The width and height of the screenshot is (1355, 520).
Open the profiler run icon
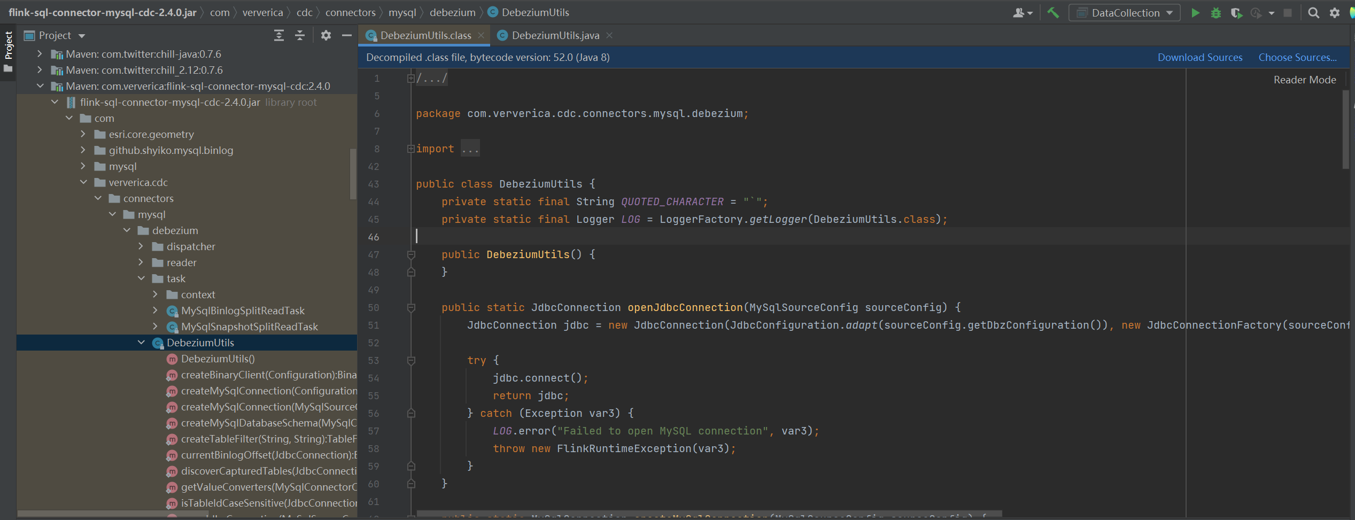tap(1256, 13)
